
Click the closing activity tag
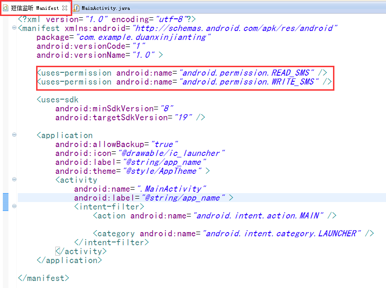pyautogui.click(x=81, y=251)
